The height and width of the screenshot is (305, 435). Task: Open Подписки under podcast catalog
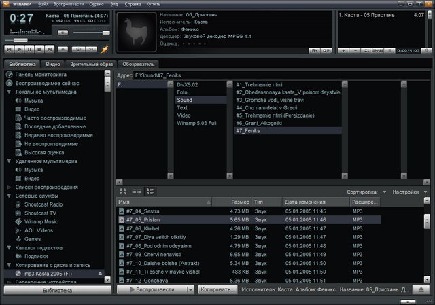(36, 257)
